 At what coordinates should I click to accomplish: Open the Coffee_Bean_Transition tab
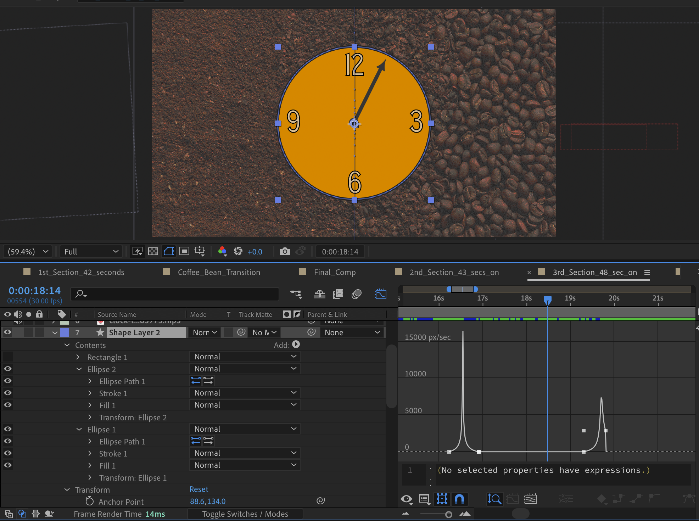[219, 272]
